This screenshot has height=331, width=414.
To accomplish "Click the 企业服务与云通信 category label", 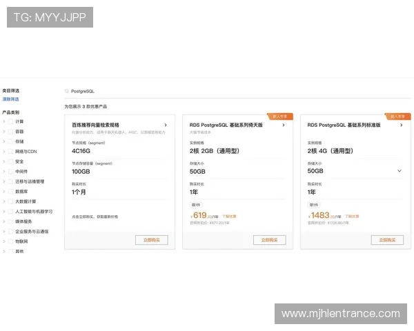I will point(32,232).
